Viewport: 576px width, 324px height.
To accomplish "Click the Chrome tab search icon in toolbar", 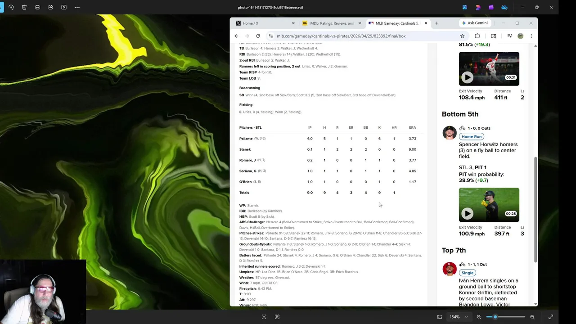I will (493, 36).
